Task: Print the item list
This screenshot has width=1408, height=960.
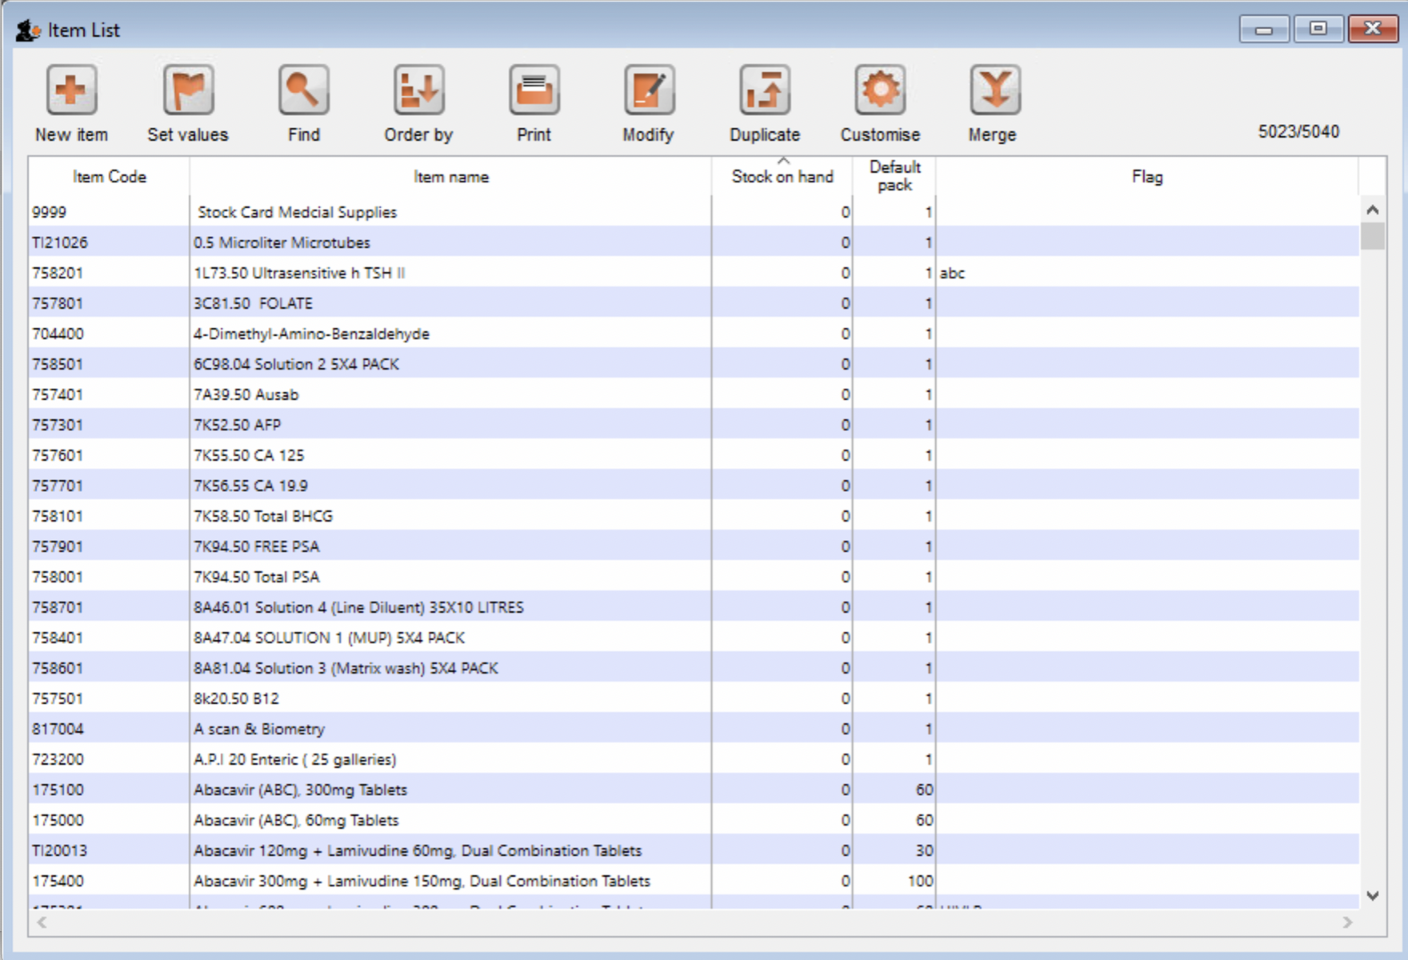Action: (x=534, y=90)
